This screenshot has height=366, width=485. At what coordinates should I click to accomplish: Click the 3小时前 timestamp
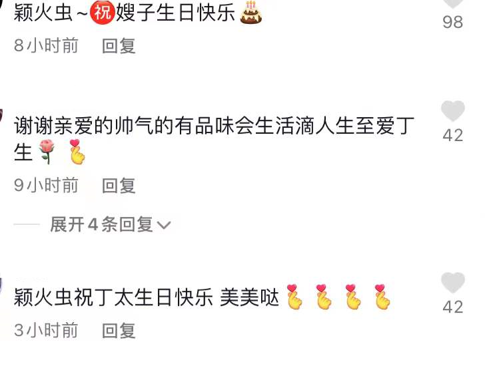[46, 330]
